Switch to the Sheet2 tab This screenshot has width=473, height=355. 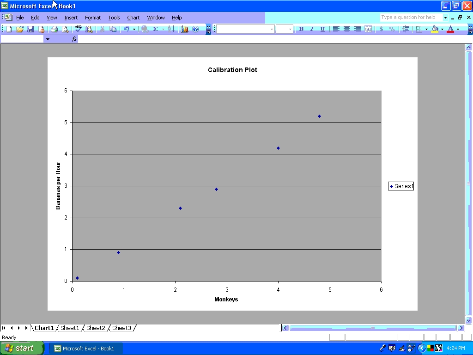(x=96, y=328)
